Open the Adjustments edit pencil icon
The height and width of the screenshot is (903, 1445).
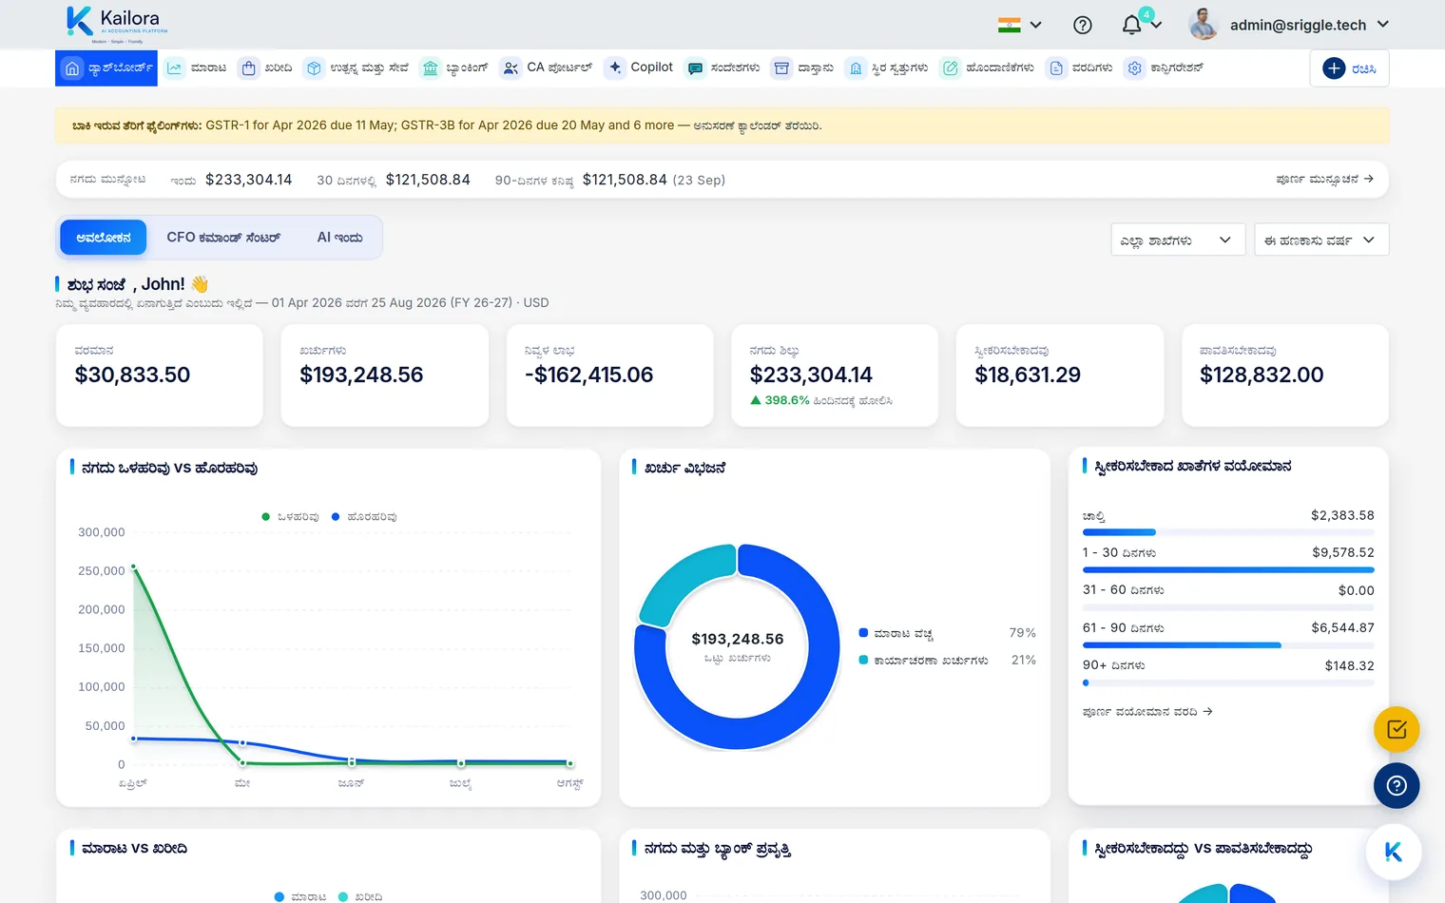coord(950,68)
